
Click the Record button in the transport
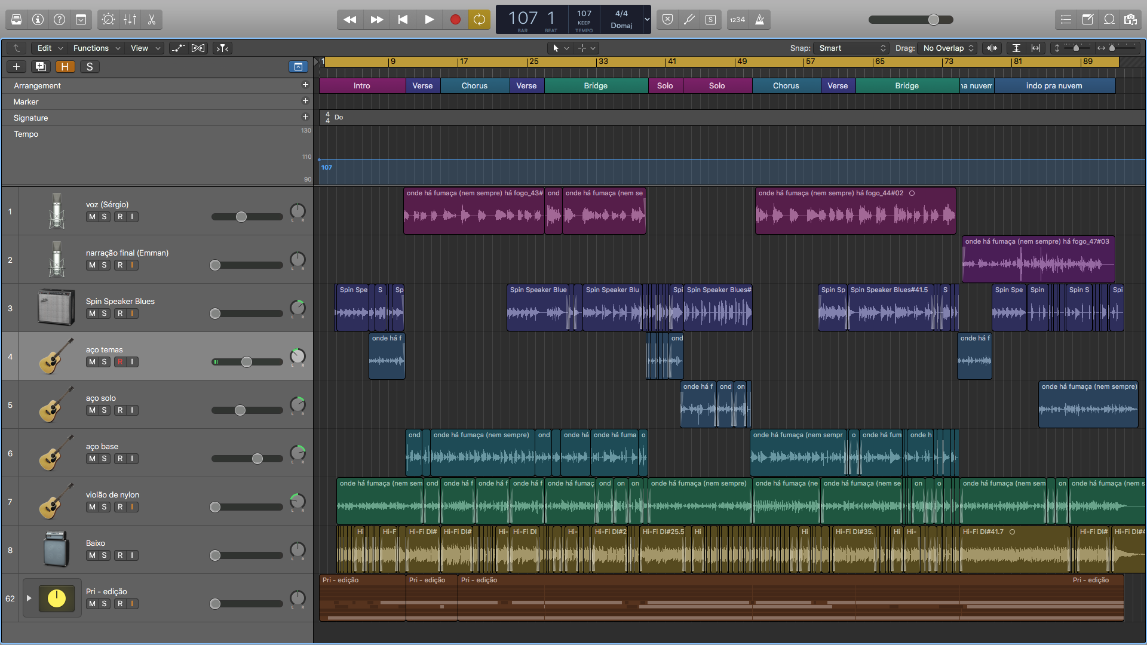coord(455,20)
